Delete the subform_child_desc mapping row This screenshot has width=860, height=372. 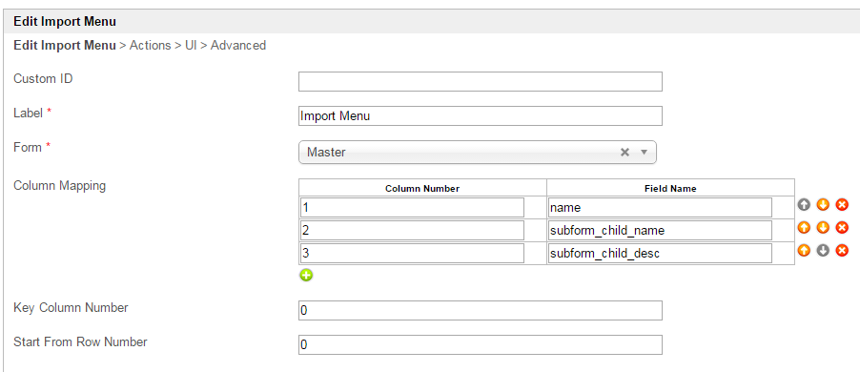[x=842, y=250]
